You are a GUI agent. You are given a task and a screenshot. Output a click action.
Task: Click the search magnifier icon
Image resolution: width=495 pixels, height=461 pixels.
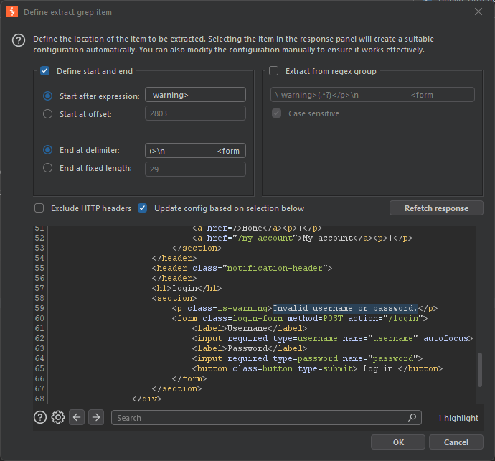click(412, 417)
